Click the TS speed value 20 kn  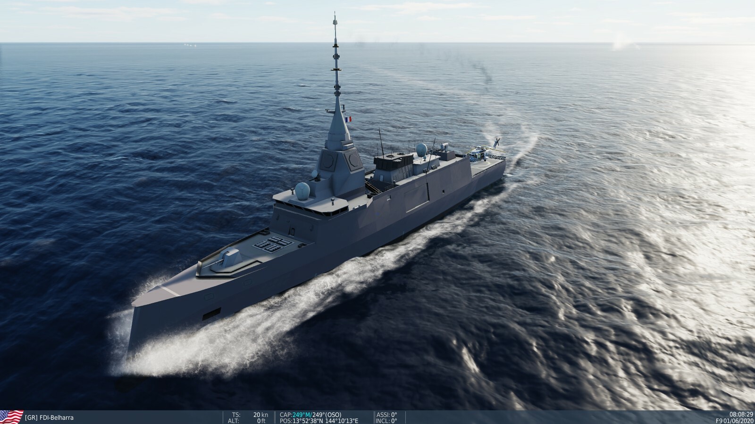261,415
